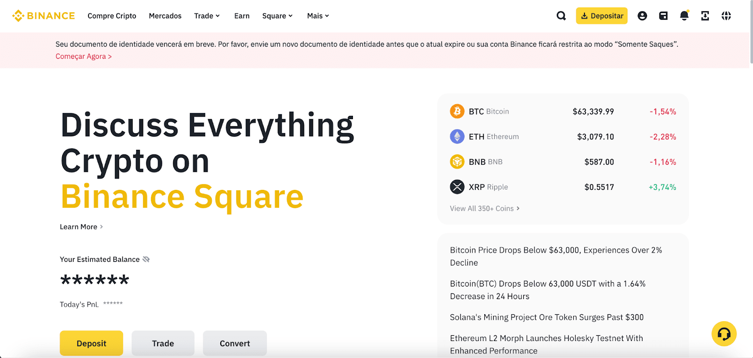Open Compre Cripto menu item
Viewport: 753px width, 358px height.
pyautogui.click(x=112, y=16)
